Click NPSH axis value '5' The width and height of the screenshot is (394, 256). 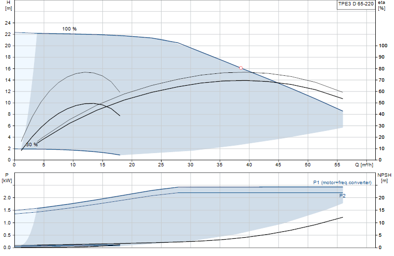(380, 235)
